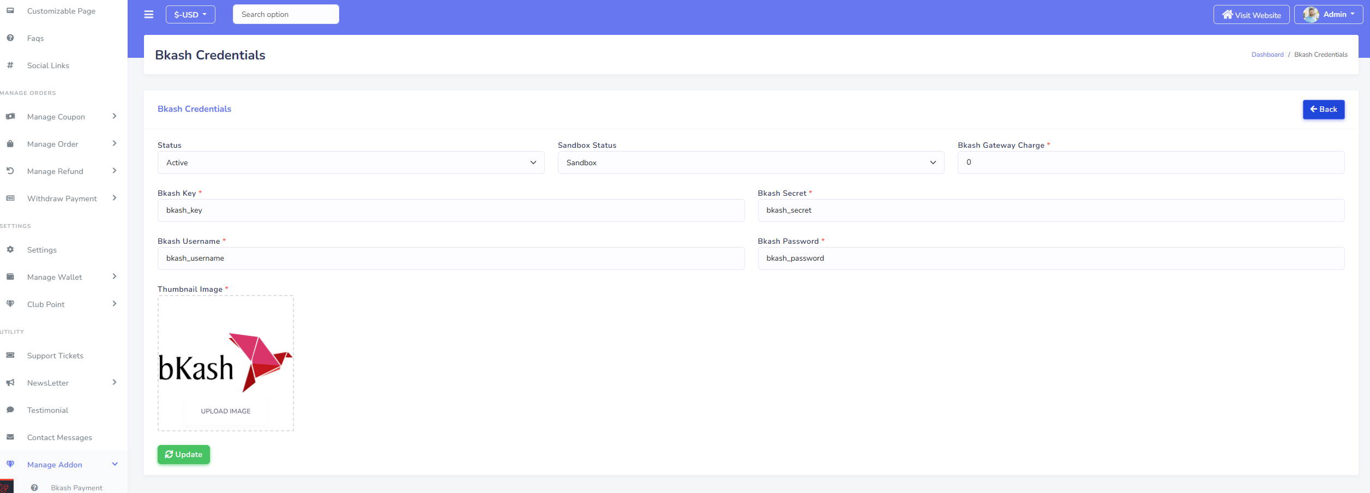The image size is (1370, 493).
Task: Open the Sandbox Status select
Action: [x=750, y=163]
